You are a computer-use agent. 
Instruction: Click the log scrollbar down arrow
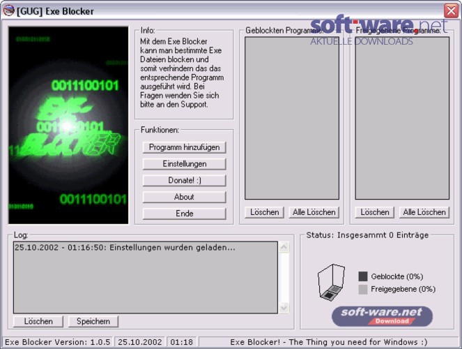(x=284, y=308)
